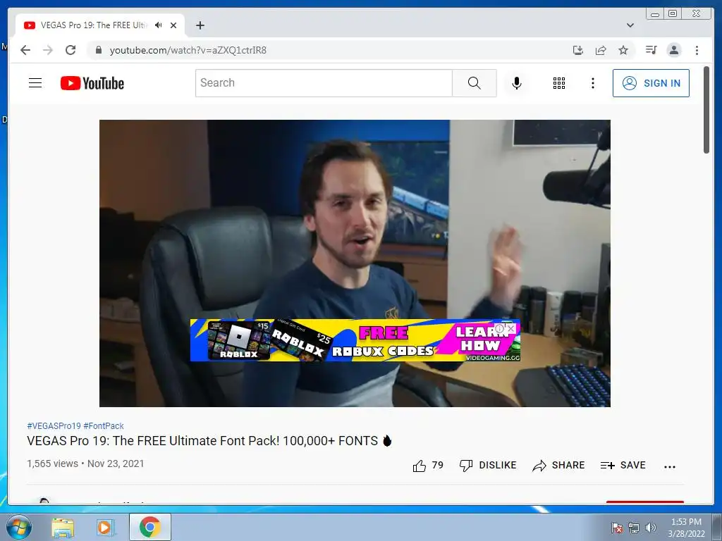
Task: Open the volume tray icon
Action: pyautogui.click(x=650, y=528)
